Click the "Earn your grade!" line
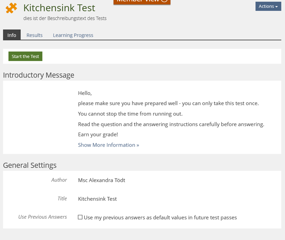This screenshot has width=285, height=240. [98, 135]
